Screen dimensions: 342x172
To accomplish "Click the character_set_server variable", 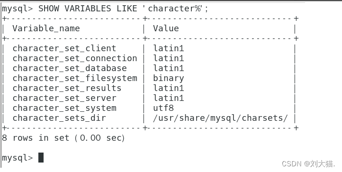I will pyautogui.click(x=64, y=98).
